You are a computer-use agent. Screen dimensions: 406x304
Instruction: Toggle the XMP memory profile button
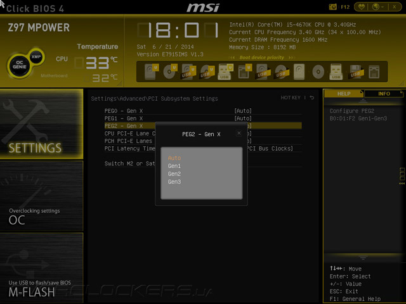click(36, 56)
